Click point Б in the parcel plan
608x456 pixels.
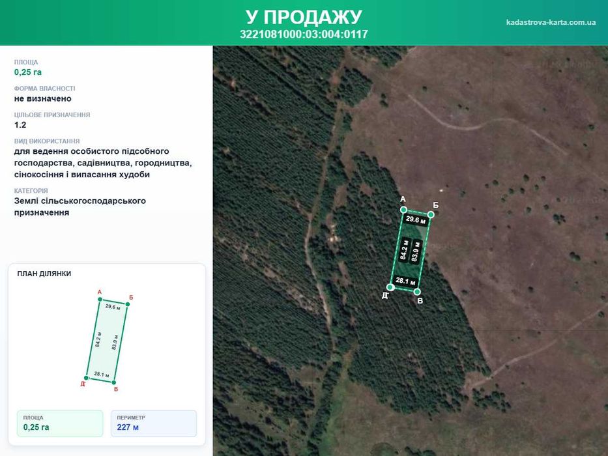click(128, 304)
